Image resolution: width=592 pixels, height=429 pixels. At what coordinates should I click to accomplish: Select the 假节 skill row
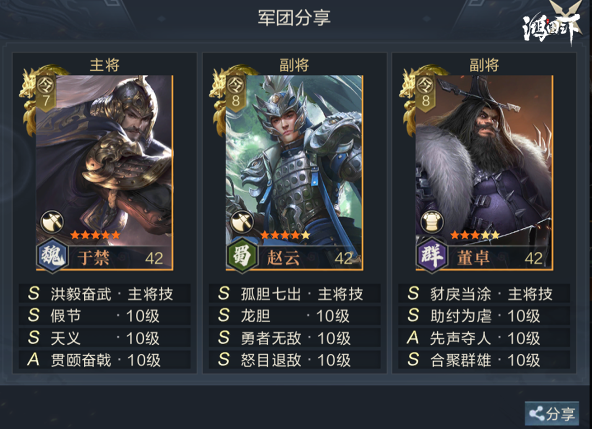[x=105, y=316]
